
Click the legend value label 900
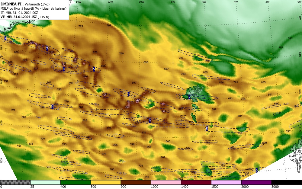pos(124,187)
